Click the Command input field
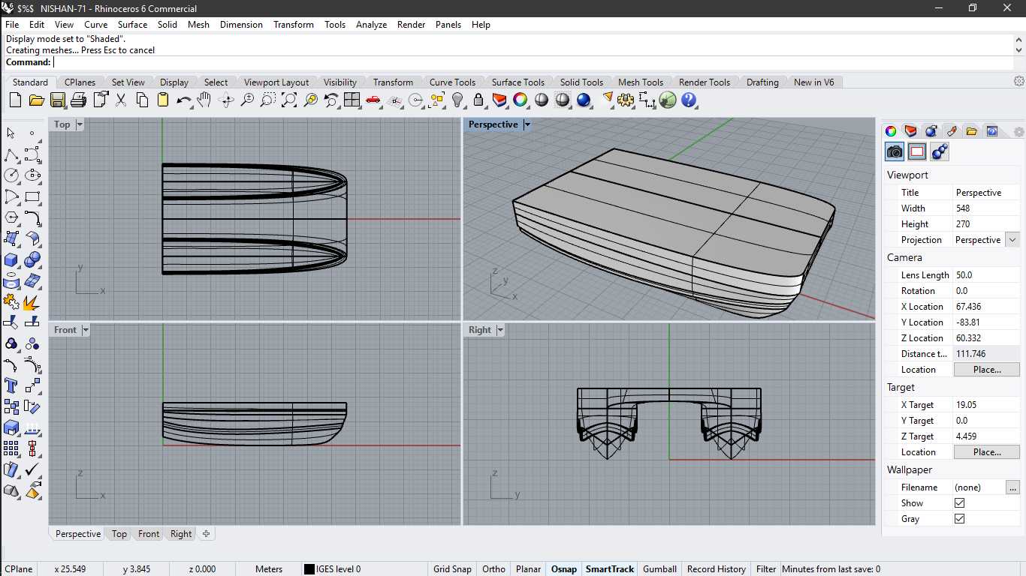The height and width of the screenshot is (576, 1026). (532, 62)
